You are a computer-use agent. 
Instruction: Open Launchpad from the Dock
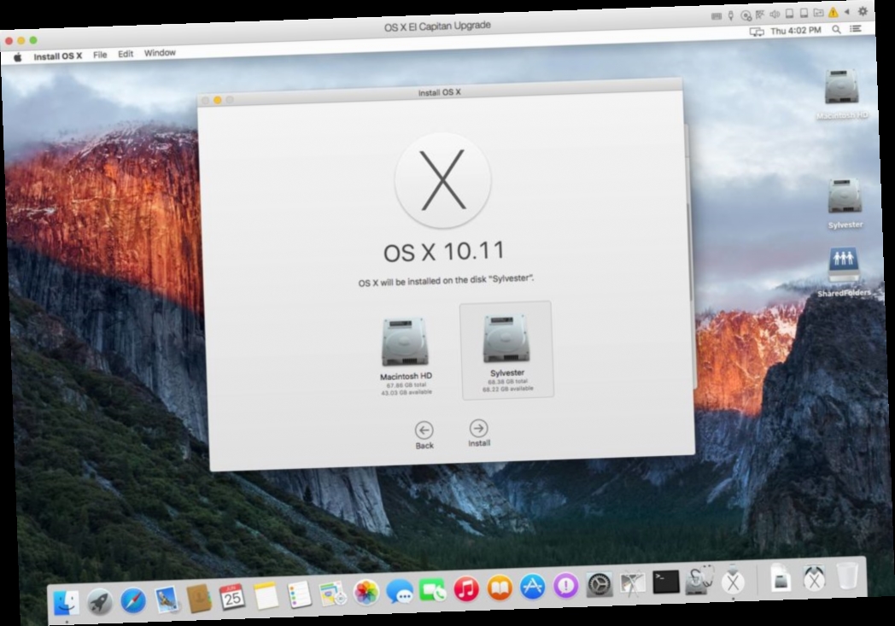99,601
